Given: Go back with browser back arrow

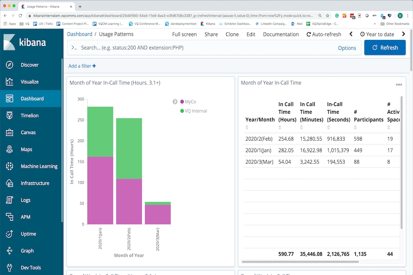Looking at the screenshot, I should [x=5, y=16].
